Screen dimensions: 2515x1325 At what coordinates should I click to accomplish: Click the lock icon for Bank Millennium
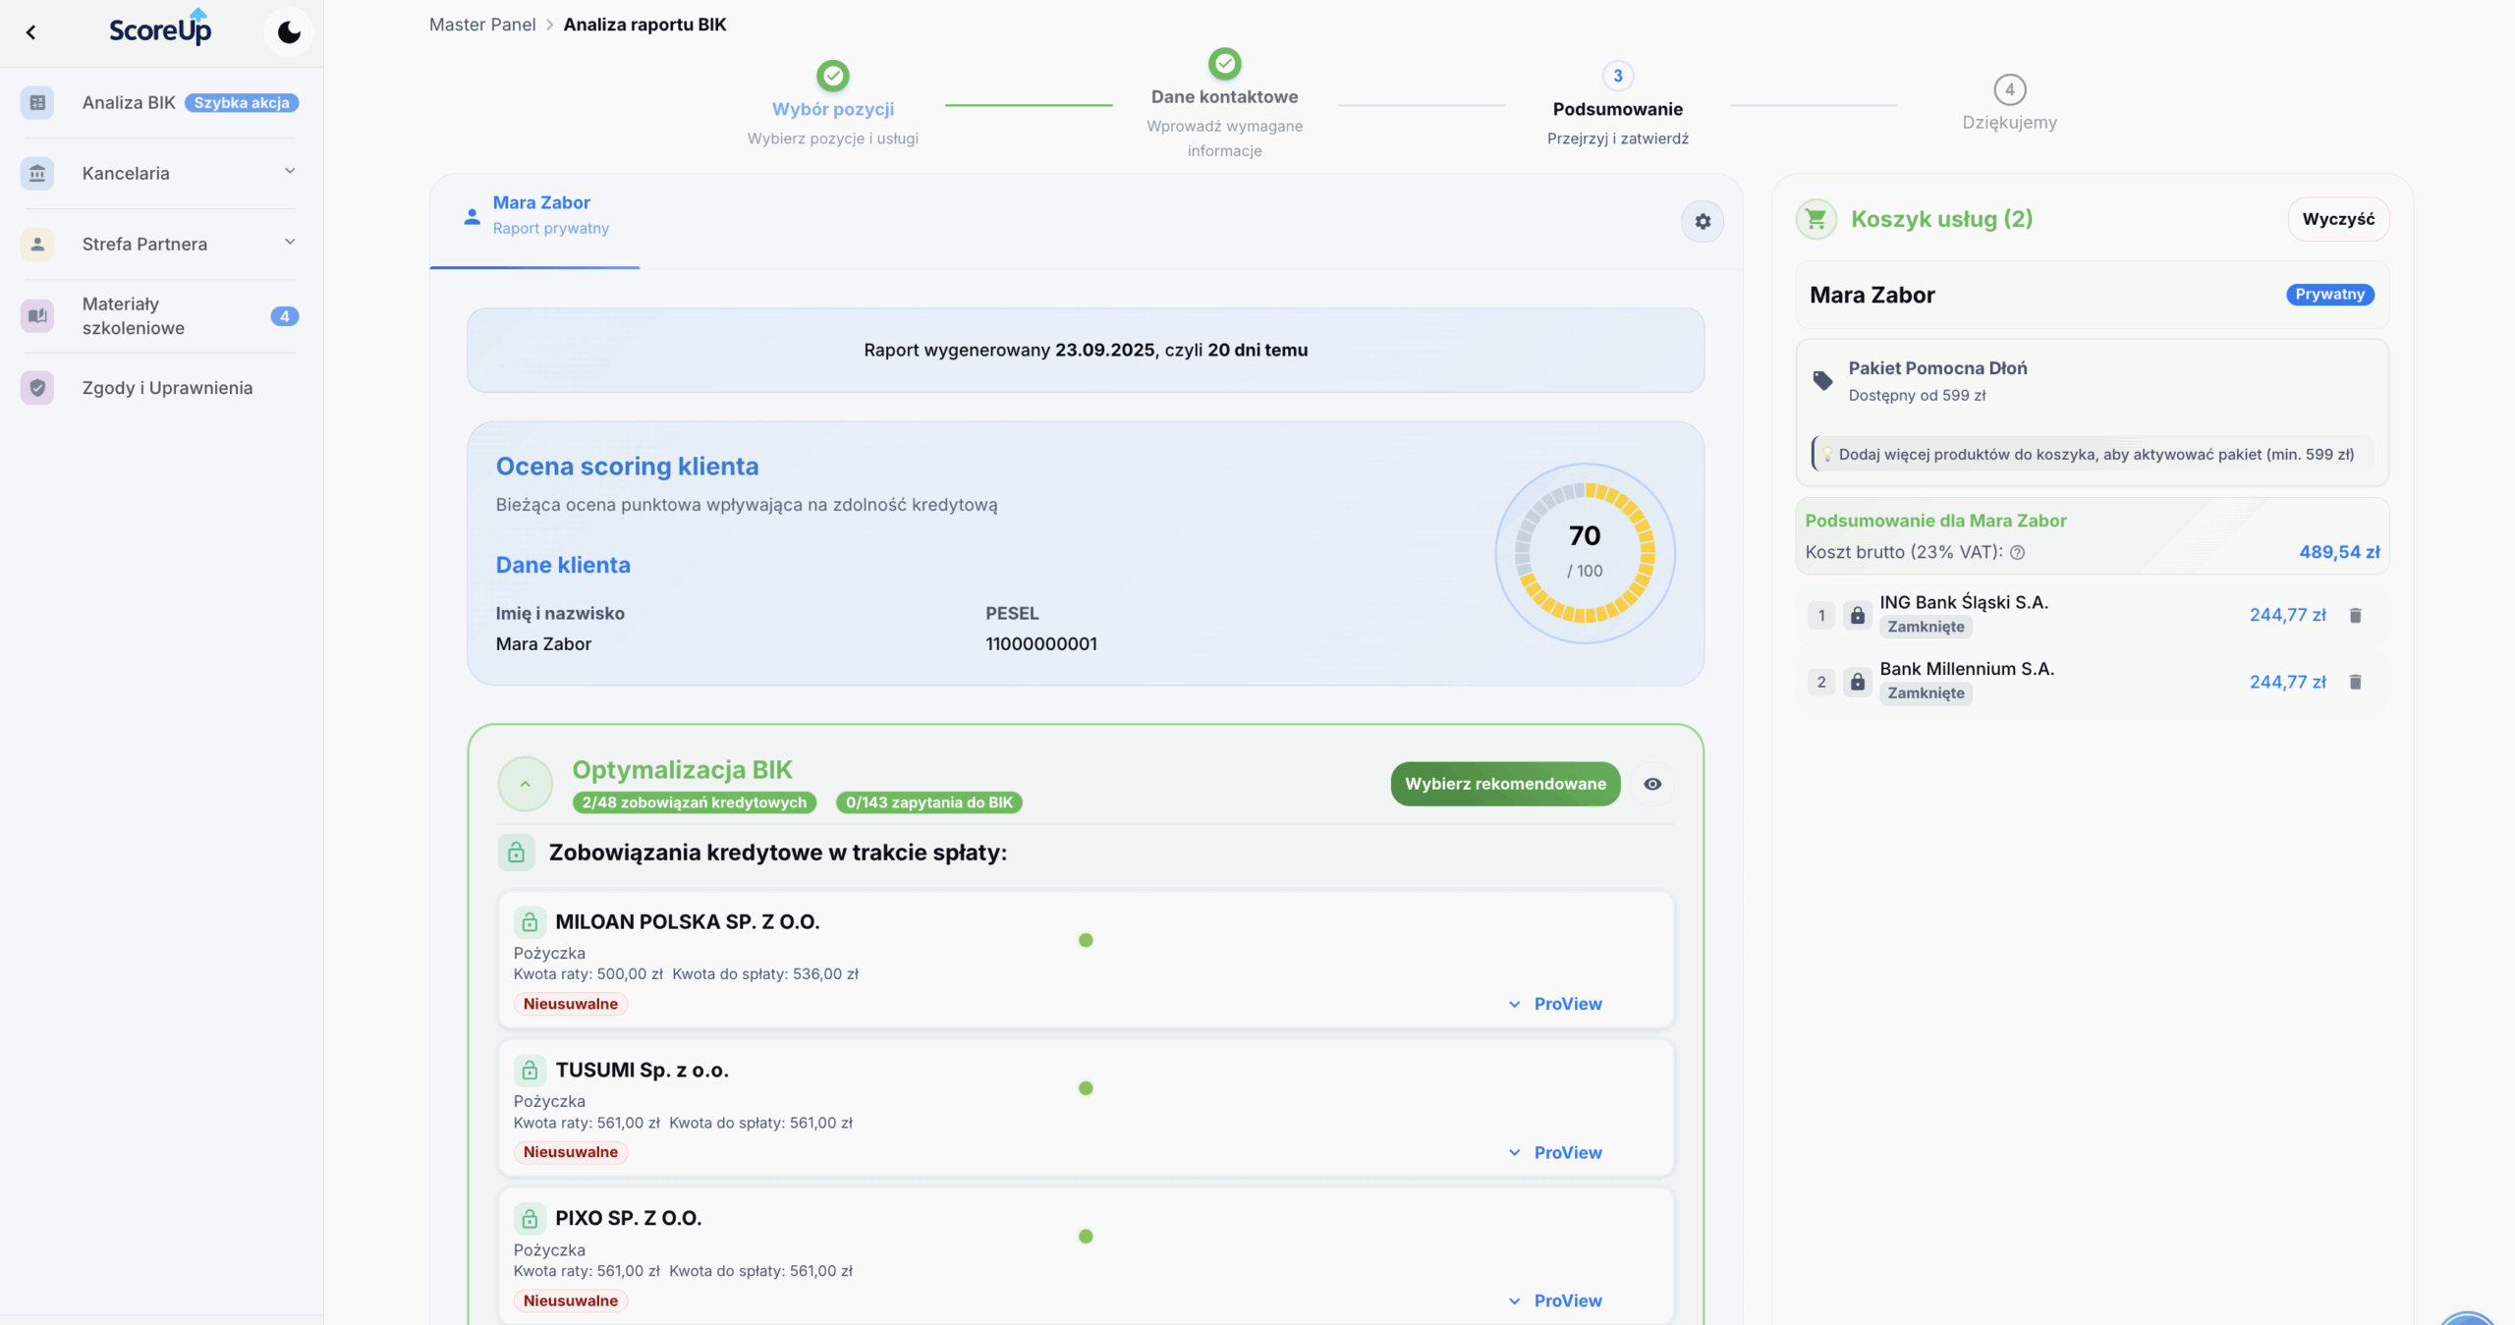click(1857, 682)
